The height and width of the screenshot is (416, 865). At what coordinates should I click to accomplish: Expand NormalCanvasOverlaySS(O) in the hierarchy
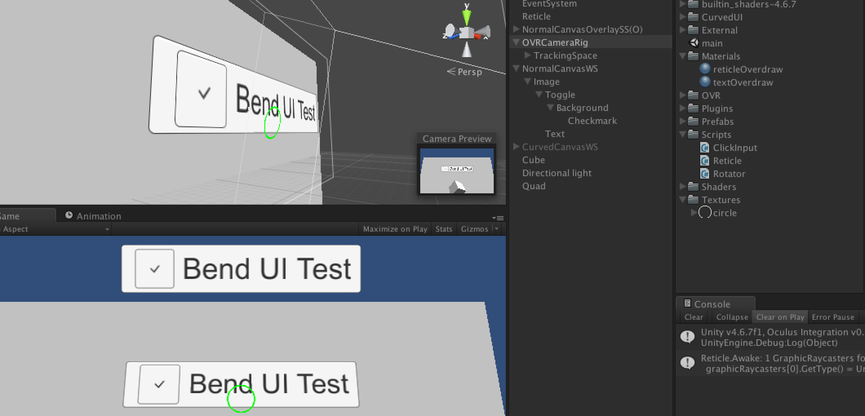516,29
